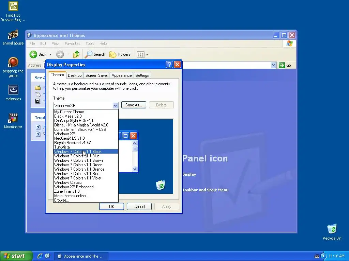This screenshot has height=261, width=349.
Task: Choose Windows 7 Colors v1.1 Blue
Action: [x=86, y=156]
